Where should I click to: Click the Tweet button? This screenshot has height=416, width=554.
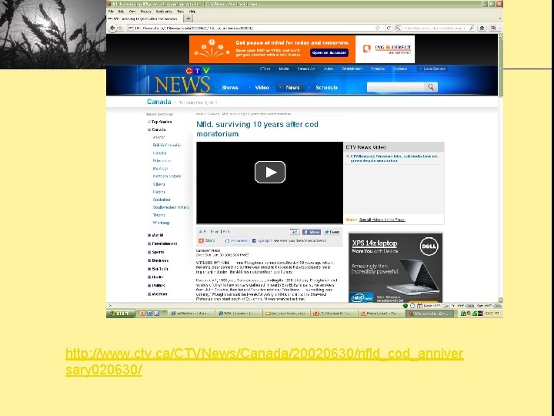pyautogui.click(x=332, y=232)
